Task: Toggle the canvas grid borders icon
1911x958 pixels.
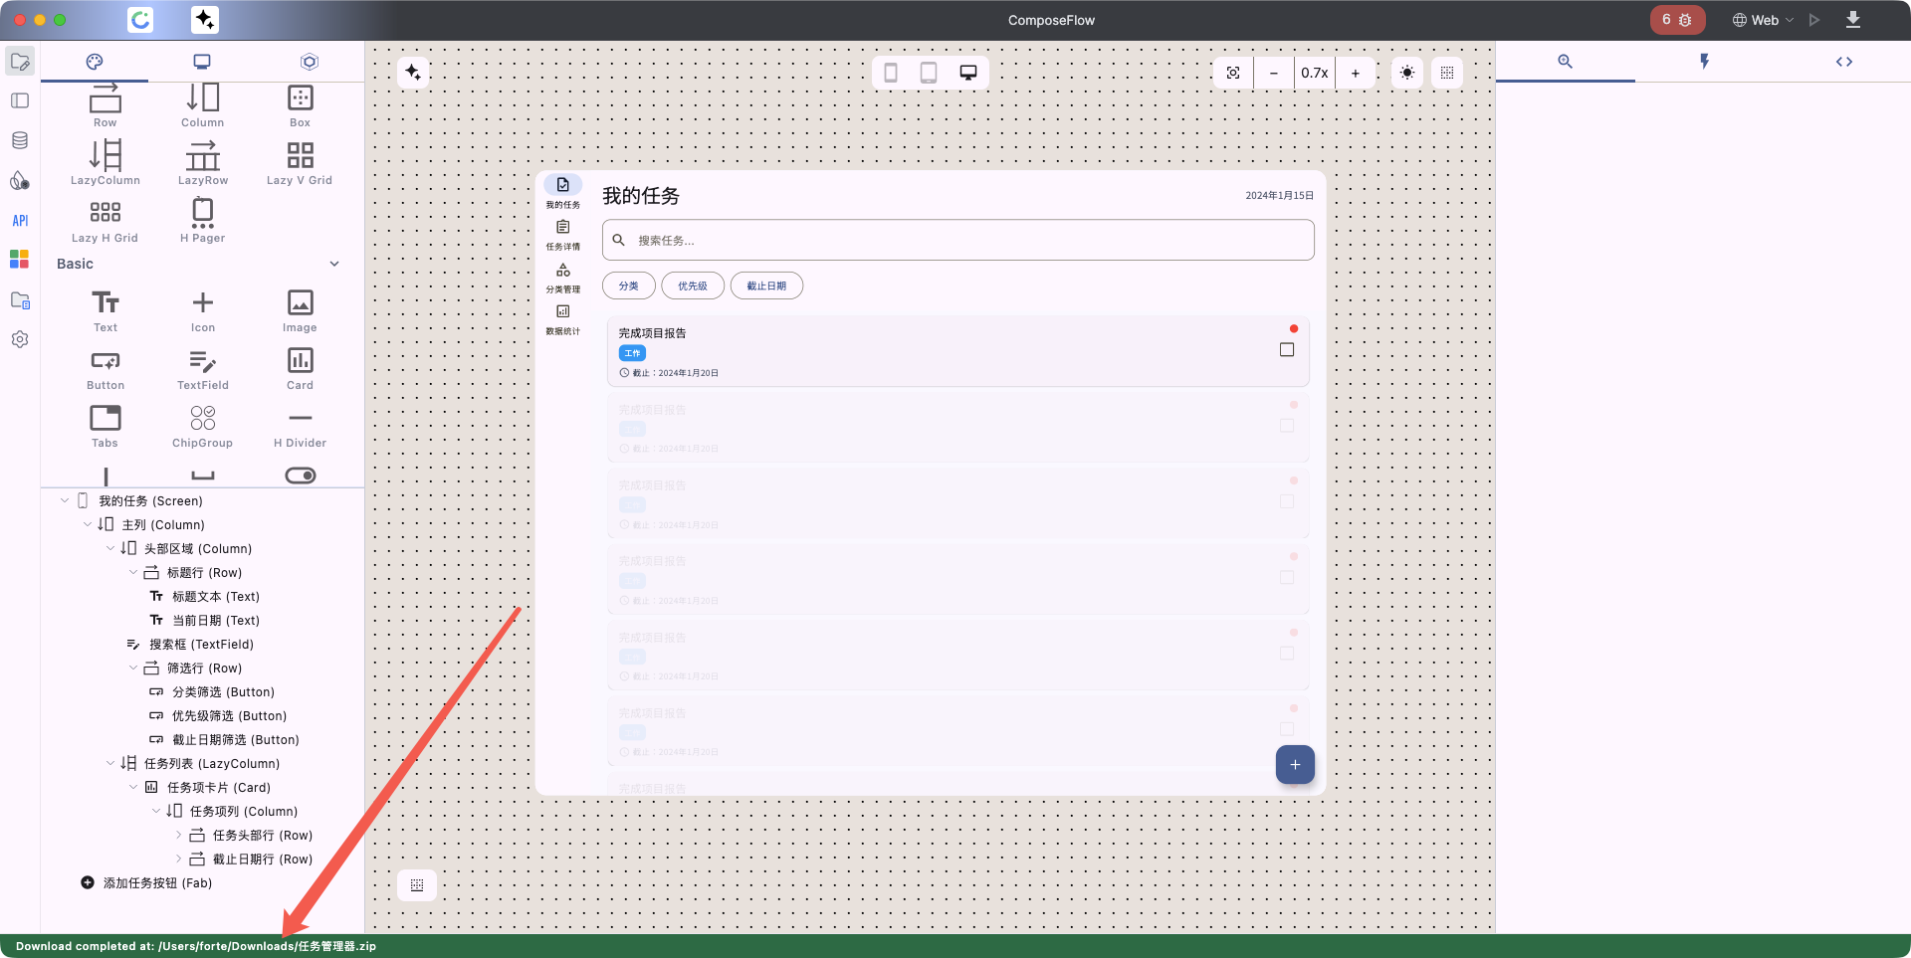Action: pos(1447,73)
